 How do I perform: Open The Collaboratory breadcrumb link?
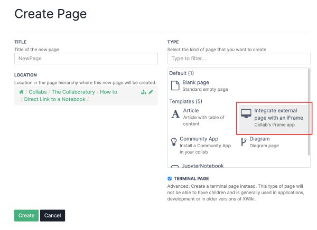(x=73, y=92)
